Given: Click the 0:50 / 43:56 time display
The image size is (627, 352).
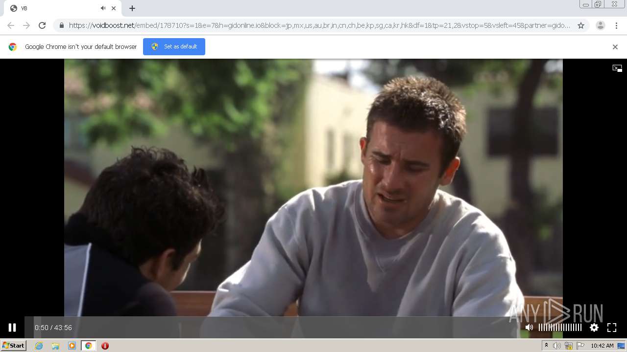Looking at the screenshot, I should [53, 328].
